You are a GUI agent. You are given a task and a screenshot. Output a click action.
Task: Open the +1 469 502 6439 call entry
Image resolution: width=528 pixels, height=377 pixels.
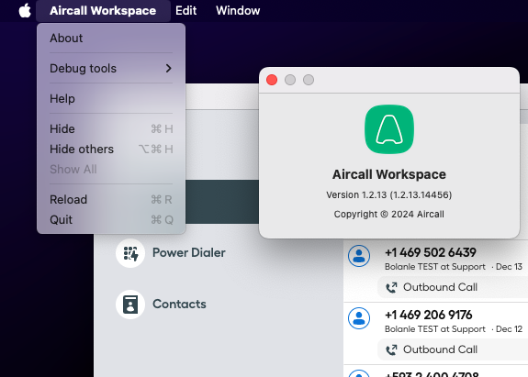pos(436,272)
